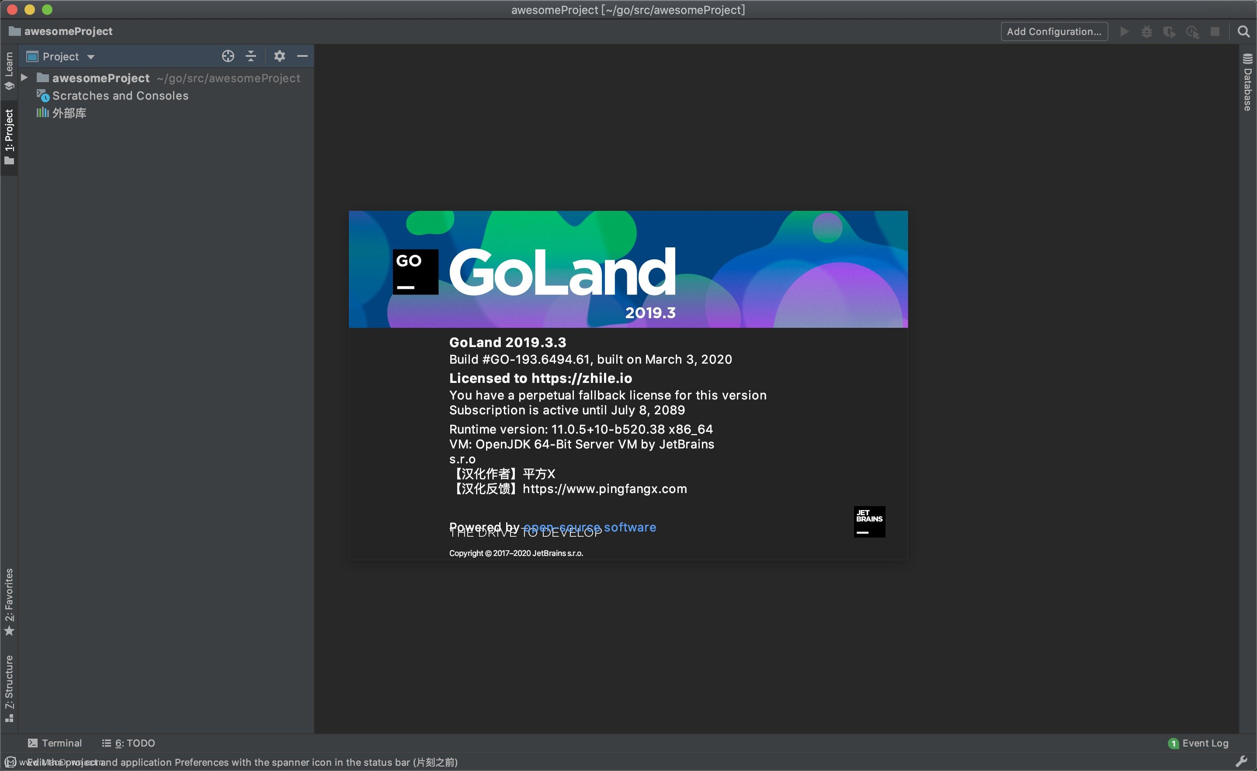Click window title awesomeProject path

coord(628,10)
